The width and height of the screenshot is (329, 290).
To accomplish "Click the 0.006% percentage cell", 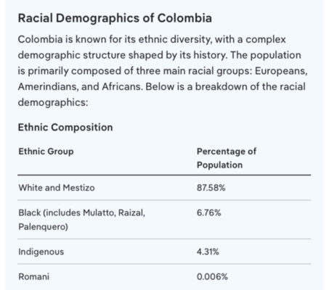I will pos(212,276).
